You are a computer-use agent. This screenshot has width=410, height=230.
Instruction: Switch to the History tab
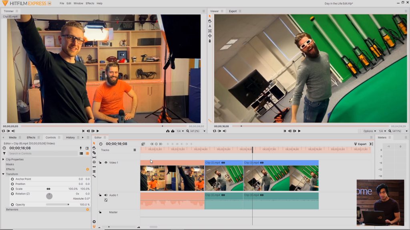pos(70,137)
